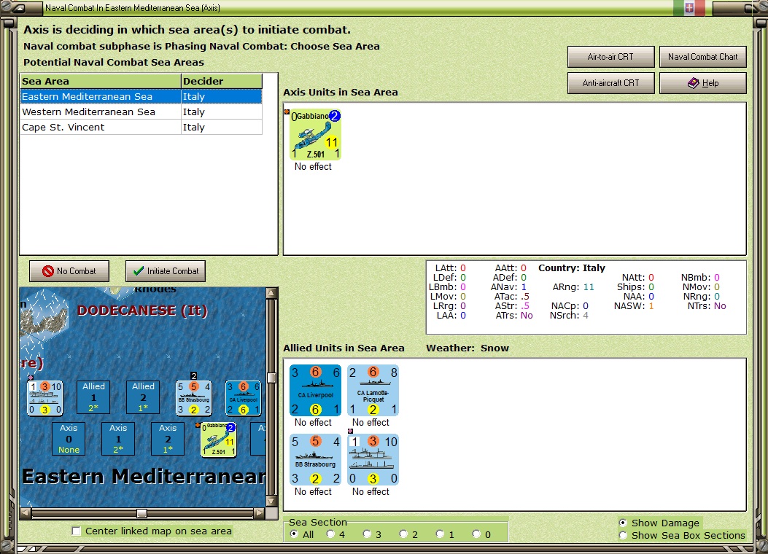Click the map's vertical scrollbar thumb
Viewport: 768px width, 554px height.
[271, 378]
